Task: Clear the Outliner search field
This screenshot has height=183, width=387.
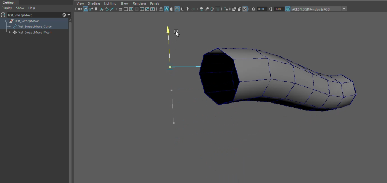Action: (x=64, y=15)
